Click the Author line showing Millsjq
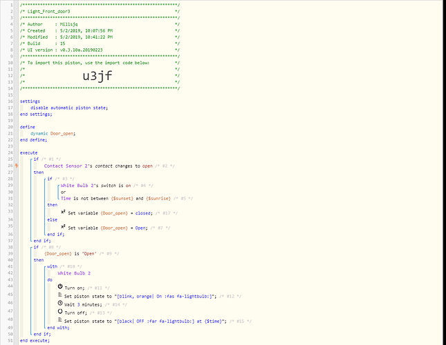This screenshot has width=446, height=345. point(100,24)
